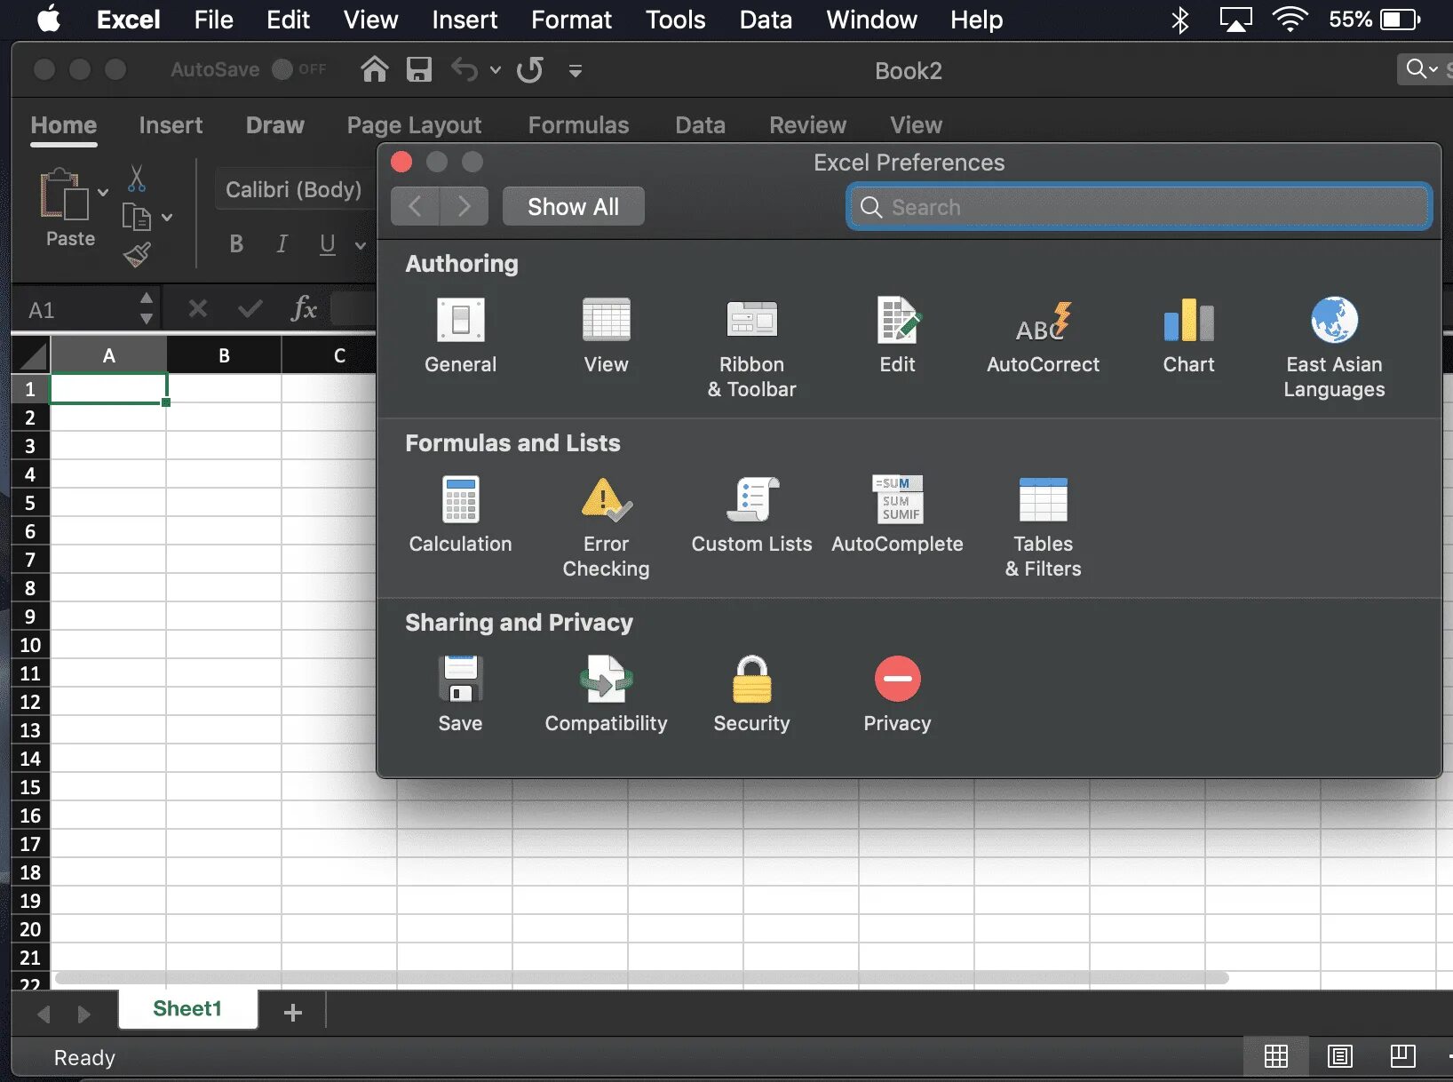Switch to Normal view in status bar
Image resolution: width=1453 pixels, height=1082 pixels.
tap(1276, 1056)
